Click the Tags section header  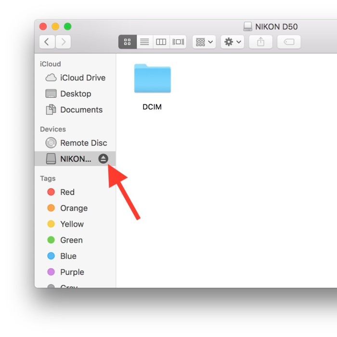48,179
